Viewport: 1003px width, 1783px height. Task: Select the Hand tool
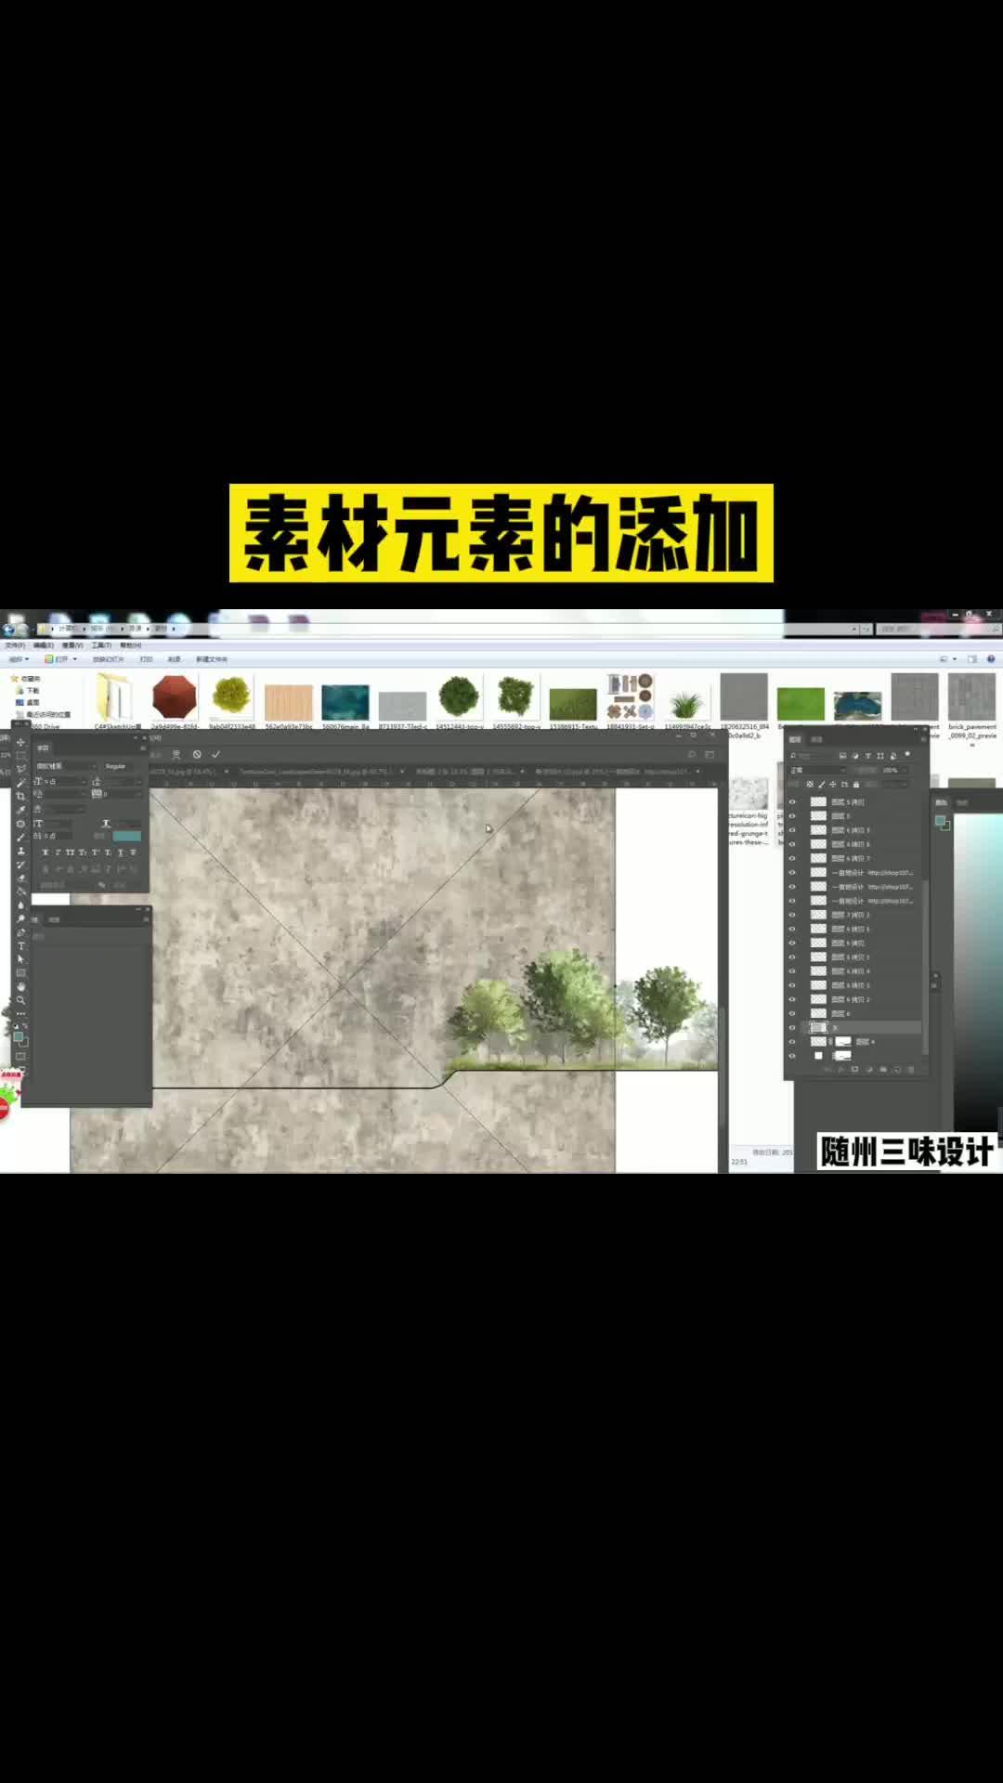tap(20, 987)
